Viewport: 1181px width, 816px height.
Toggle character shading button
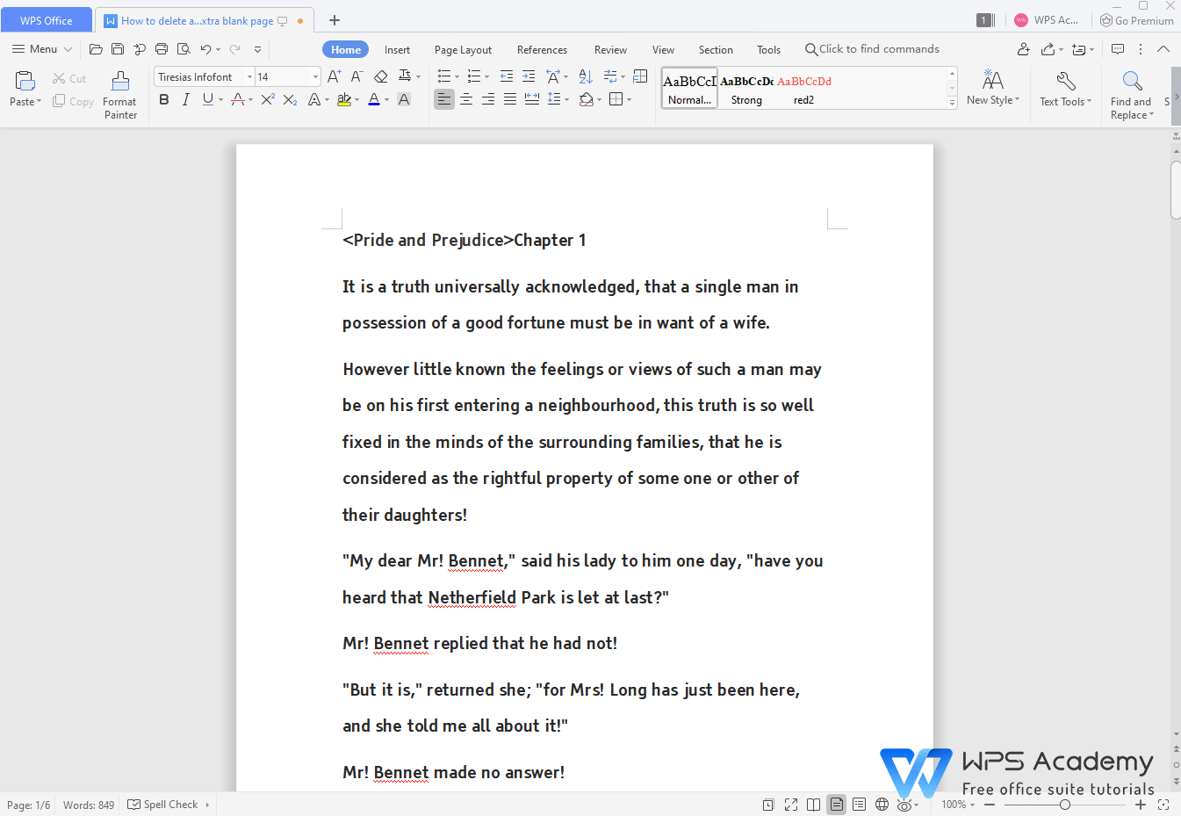[x=404, y=100]
